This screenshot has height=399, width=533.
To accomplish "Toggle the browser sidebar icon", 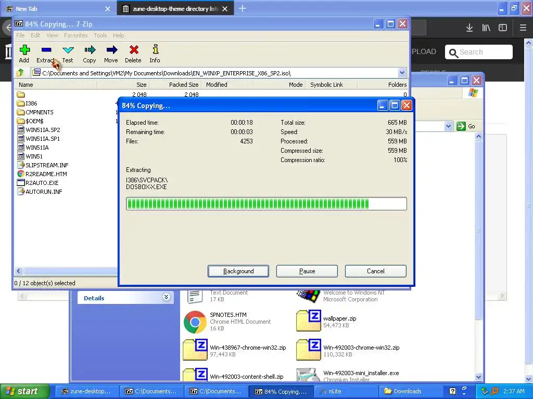I will 503,28.
